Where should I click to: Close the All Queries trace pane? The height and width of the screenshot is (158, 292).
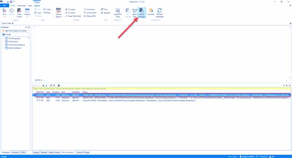(289, 86)
